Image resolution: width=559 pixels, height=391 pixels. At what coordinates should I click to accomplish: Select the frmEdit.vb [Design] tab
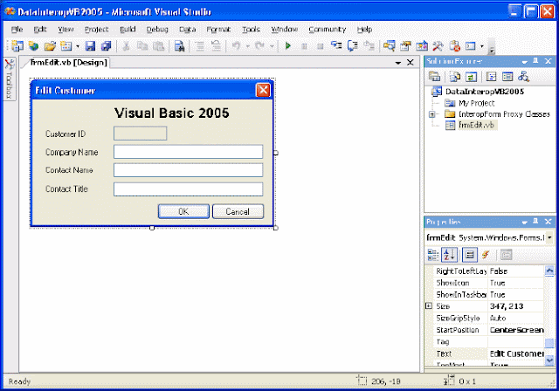[x=68, y=62]
